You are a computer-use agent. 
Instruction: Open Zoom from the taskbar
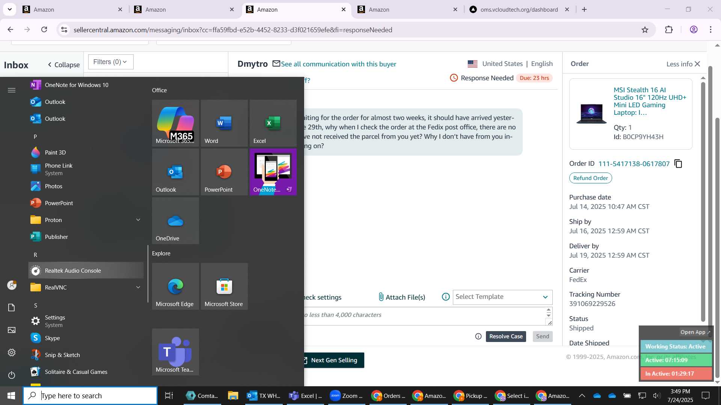345,396
